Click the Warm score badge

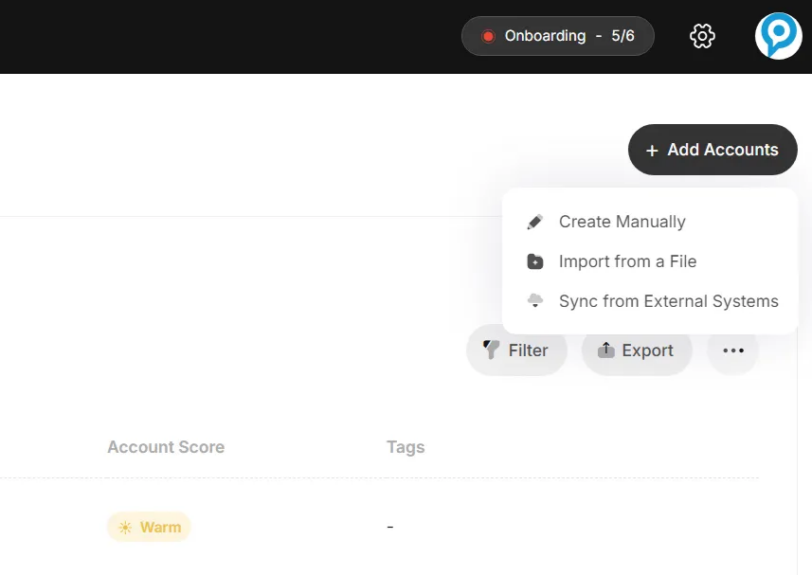[x=149, y=527]
